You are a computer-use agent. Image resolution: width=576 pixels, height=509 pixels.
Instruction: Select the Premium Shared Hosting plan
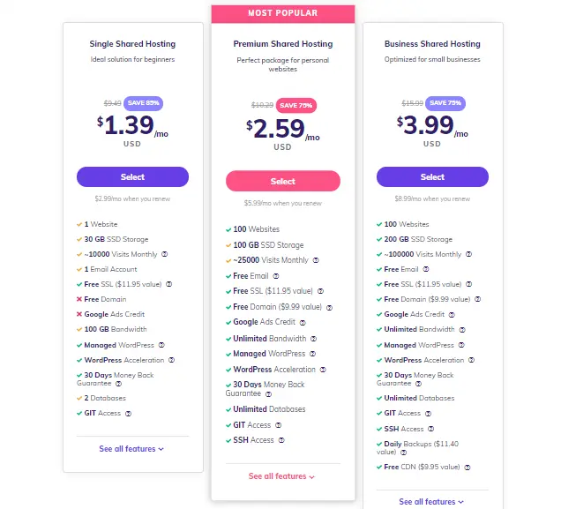point(283,181)
